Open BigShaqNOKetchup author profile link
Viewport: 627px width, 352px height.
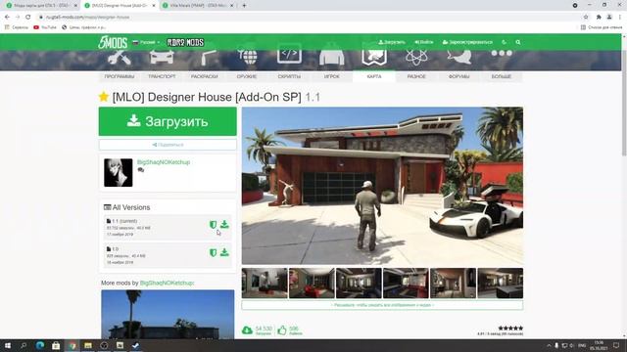(164, 162)
